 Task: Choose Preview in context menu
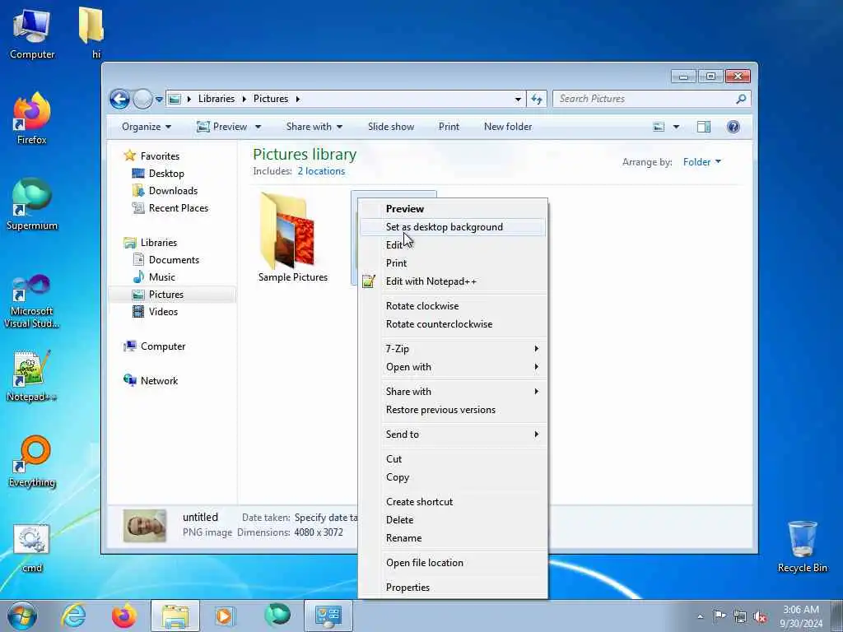(453, 209)
